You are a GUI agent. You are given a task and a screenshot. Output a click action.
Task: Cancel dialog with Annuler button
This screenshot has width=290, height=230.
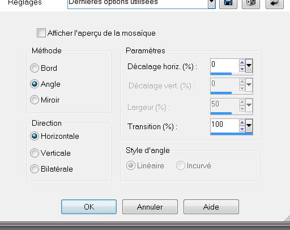pyautogui.click(x=150, y=207)
